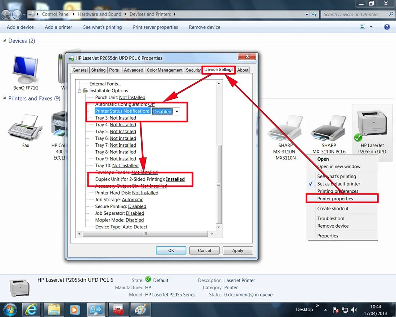Click the Job Storage Automatic value
The width and height of the screenshot is (396, 317).
[132, 200]
